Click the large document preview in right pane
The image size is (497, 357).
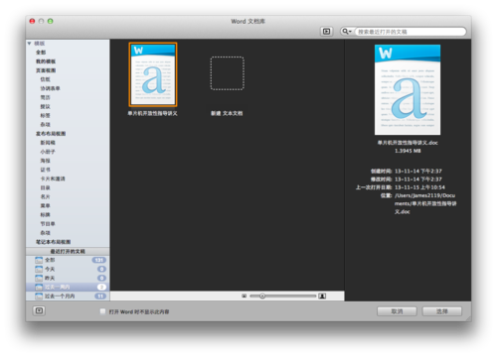(x=408, y=89)
